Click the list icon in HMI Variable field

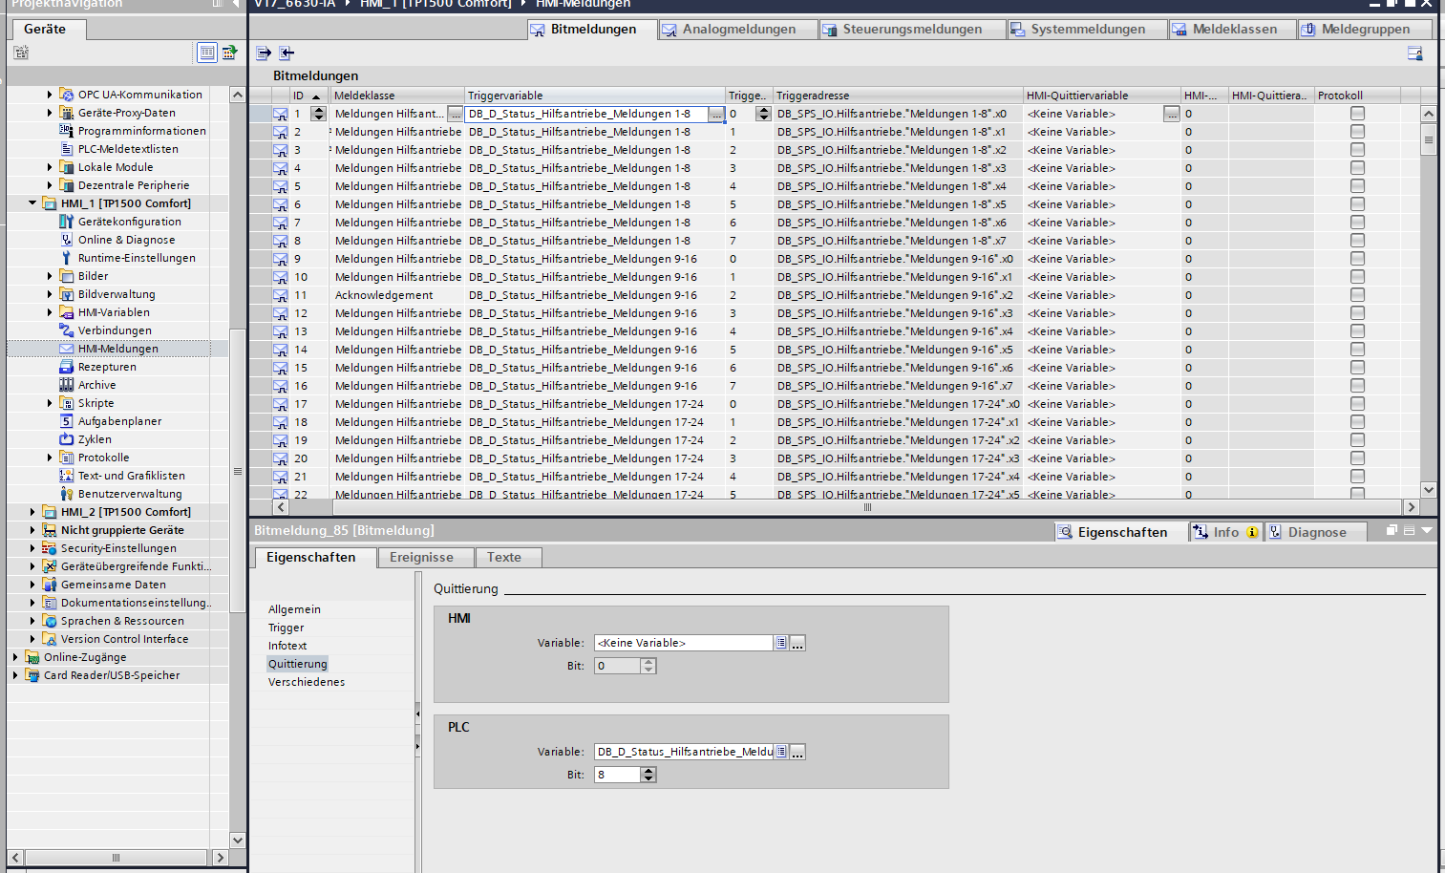[781, 643]
